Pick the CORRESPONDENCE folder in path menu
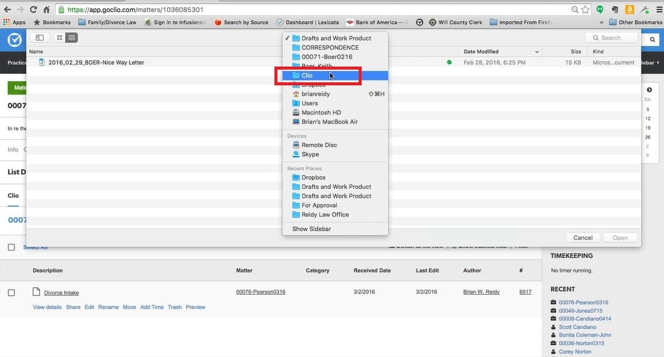 pyautogui.click(x=330, y=47)
